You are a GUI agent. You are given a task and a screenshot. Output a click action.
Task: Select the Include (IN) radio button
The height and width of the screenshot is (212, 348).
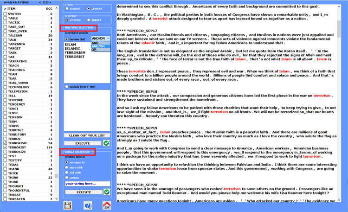66,39
